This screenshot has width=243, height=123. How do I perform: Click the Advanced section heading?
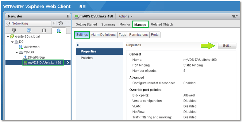point(137,78)
